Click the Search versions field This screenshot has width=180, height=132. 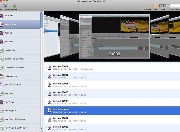pos(175,6)
